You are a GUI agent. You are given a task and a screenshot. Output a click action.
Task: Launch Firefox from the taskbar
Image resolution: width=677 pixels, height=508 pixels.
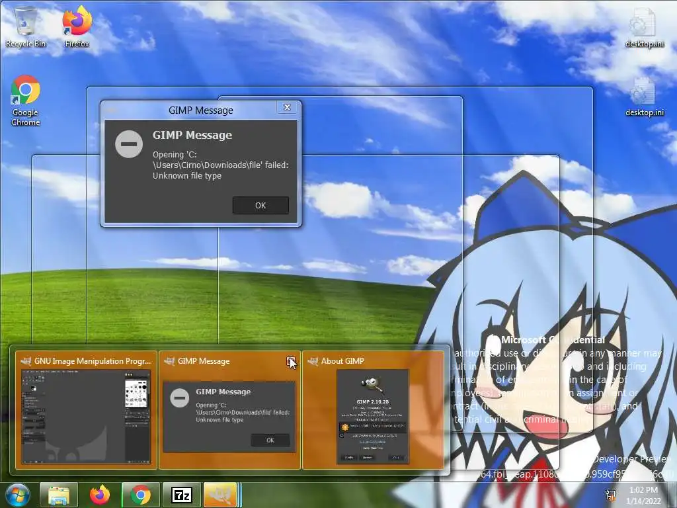point(100,495)
